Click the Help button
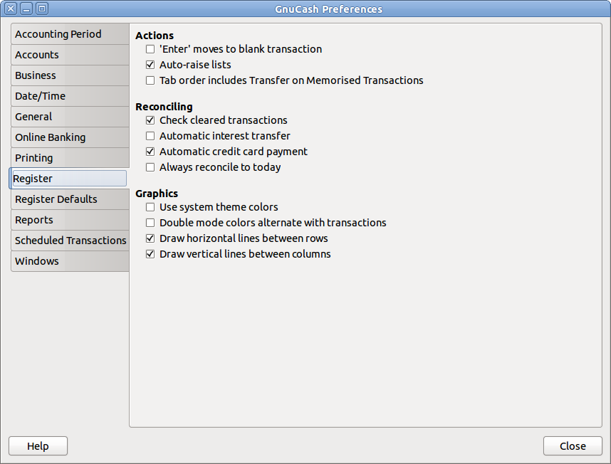 (x=38, y=445)
